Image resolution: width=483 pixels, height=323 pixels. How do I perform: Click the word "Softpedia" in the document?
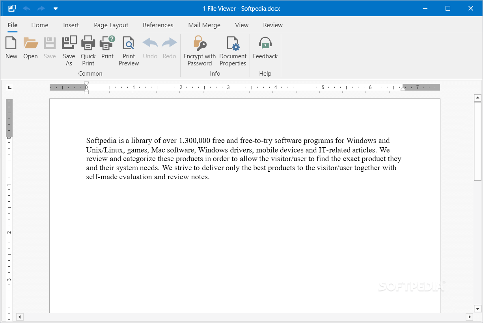101,141
